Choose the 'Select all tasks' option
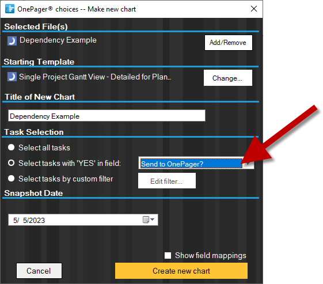323x284 pixels. pyautogui.click(x=11, y=147)
